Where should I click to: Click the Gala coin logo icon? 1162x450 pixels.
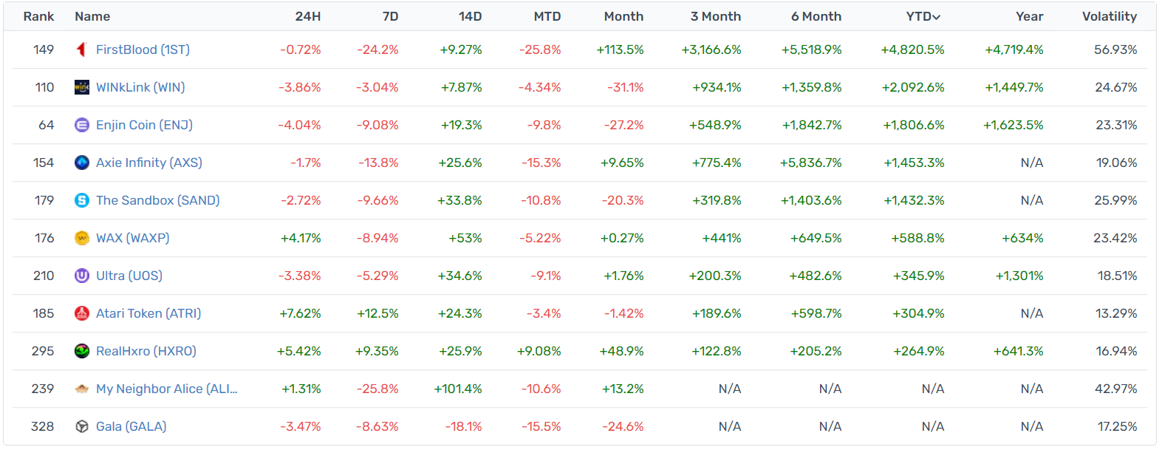pos(82,426)
